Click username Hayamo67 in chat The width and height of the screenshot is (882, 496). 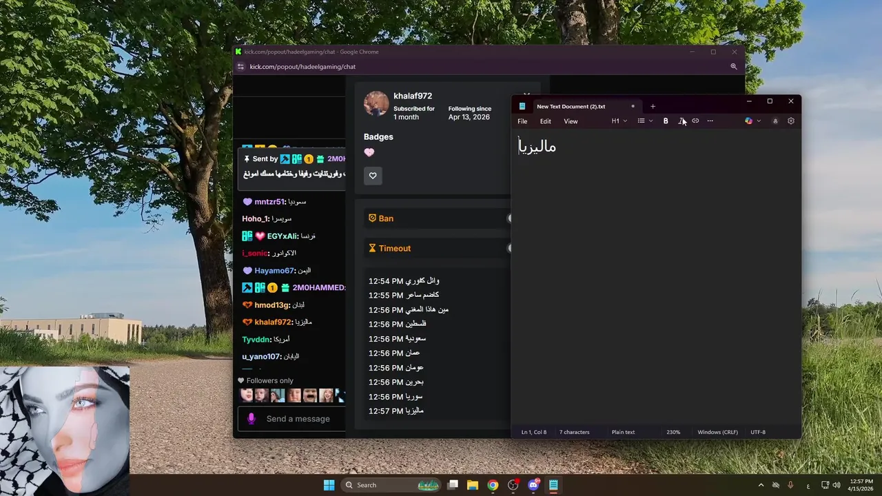coord(274,271)
